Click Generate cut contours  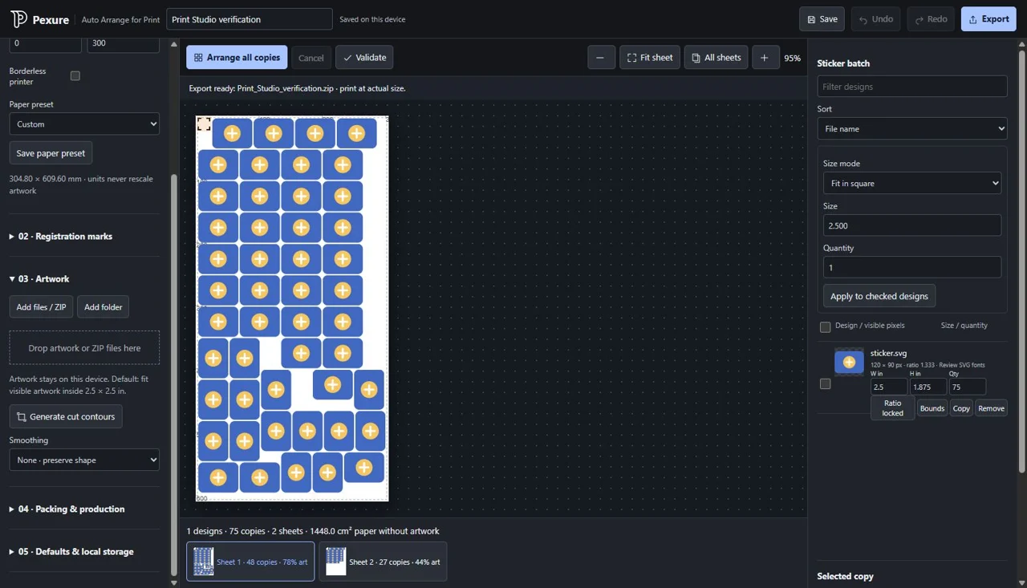coord(66,417)
